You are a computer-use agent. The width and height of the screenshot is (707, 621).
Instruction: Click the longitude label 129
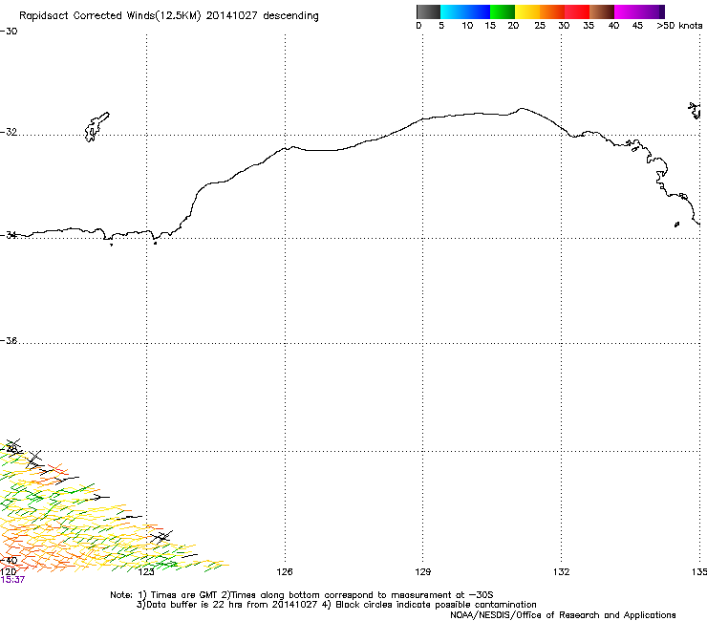[x=422, y=572]
